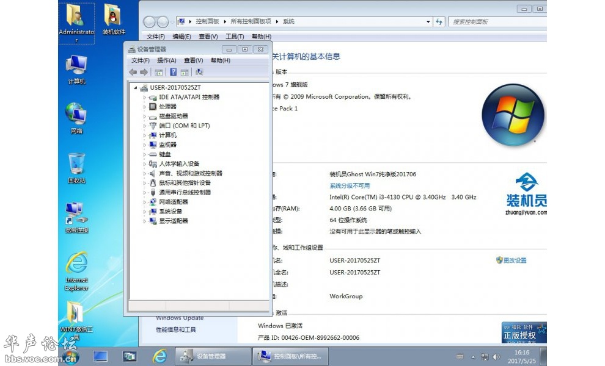Expand the 监视器 node

145,145
